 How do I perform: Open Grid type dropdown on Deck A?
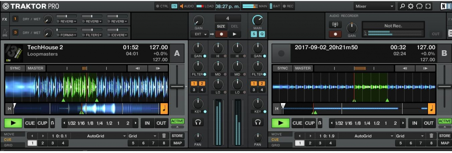click(143, 136)
